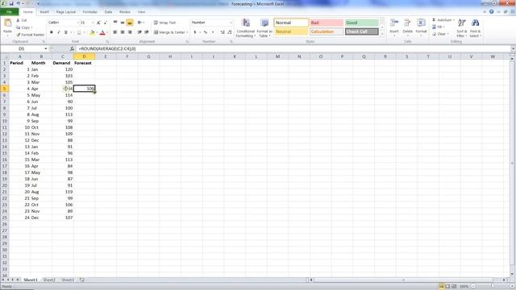
Task: Click the Borders icon in Font group
Action: pyautogui.click(x=79, y=32)
